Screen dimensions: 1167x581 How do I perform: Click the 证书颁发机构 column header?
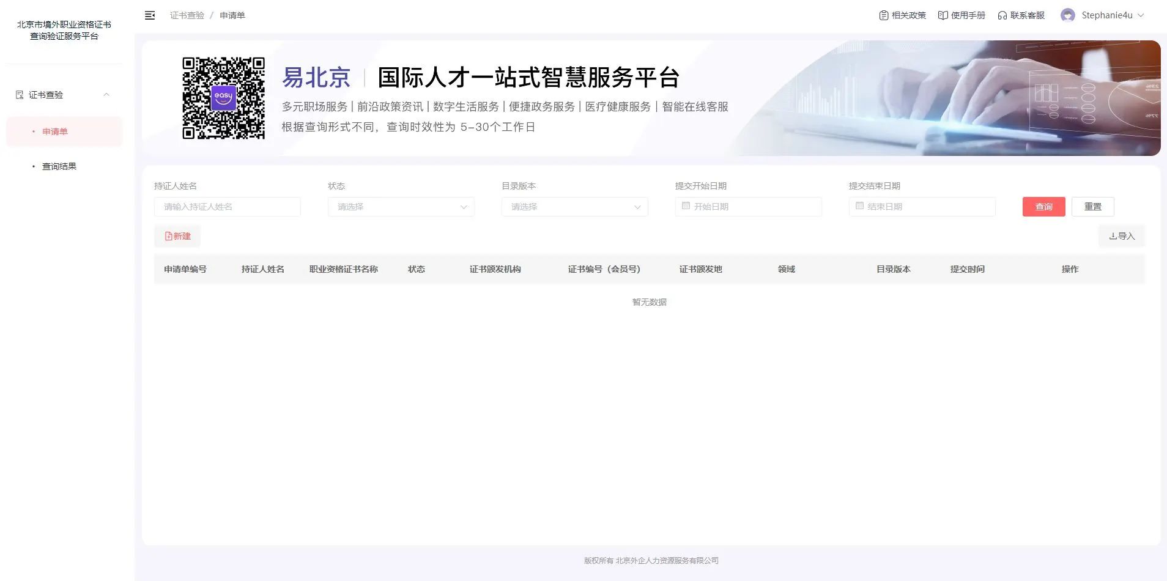tap(495, 269)
